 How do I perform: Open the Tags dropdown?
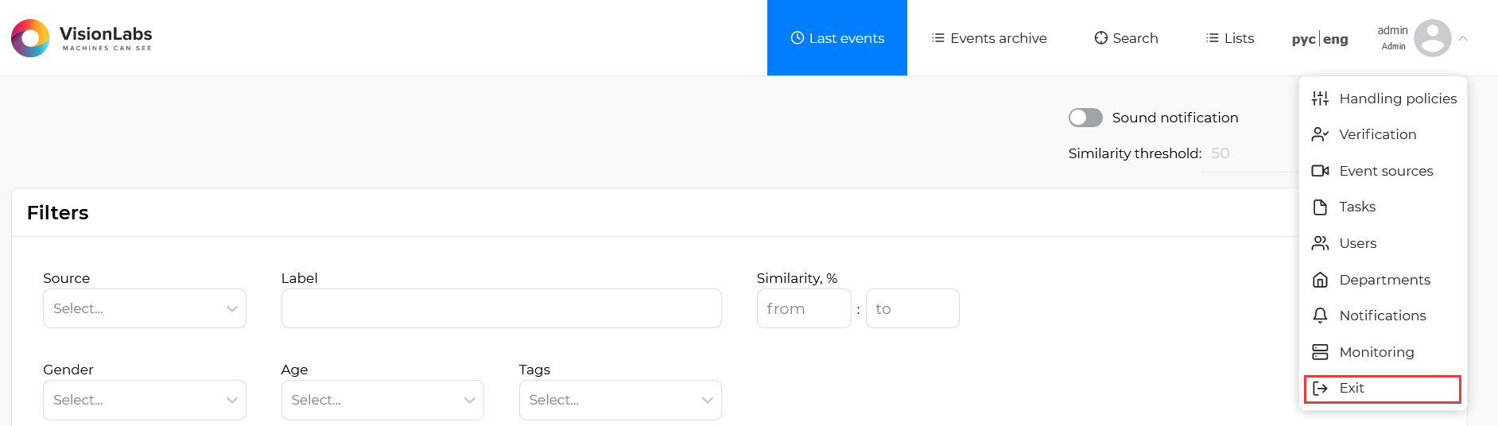point(619,400)
